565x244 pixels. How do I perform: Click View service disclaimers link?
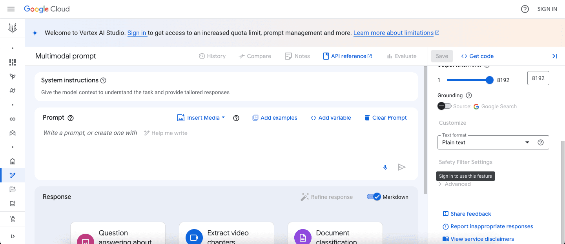[478, 239]
